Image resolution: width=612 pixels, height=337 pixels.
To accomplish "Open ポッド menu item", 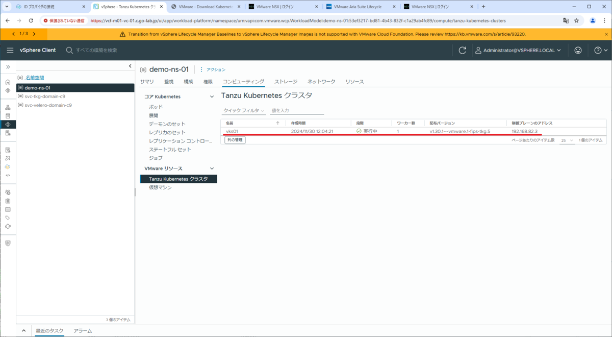I will (x=156, y=107).
